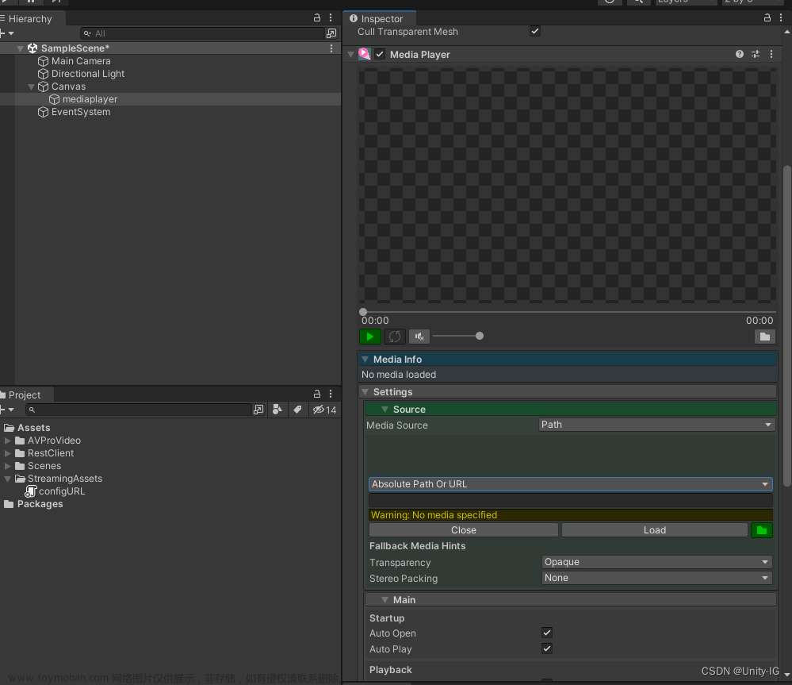Viewport: 792px width, 685px height.
Task: Select the Assets root folder
Action: point(34,428)
